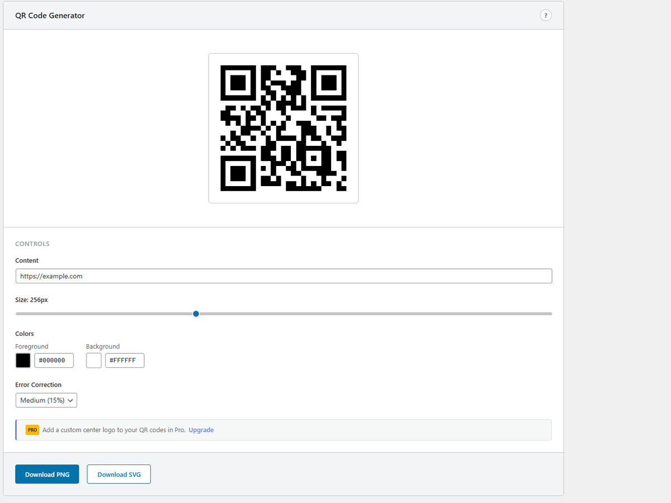Image resolution: width=671 pixels, height=503 pixels.
Task: Open the Background color picker swatch
Action: 93,360
